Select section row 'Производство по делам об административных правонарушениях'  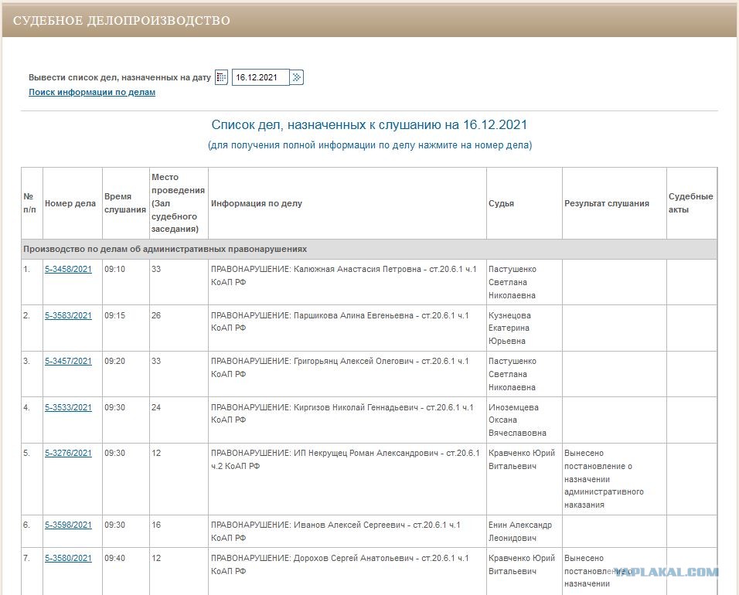369,249
